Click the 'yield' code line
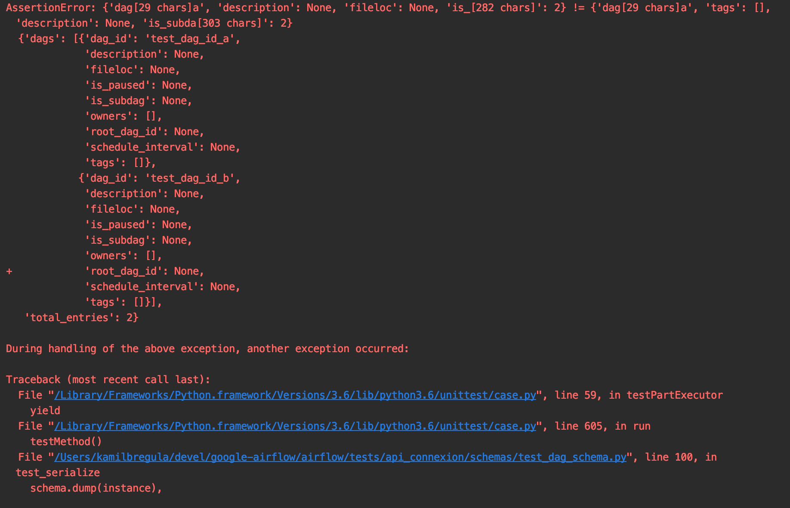Image resolution: width=790 pixels, height=508 pixels. (45, 411)
